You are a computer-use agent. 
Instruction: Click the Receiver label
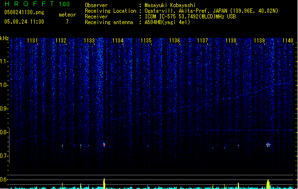click(96, 17)
